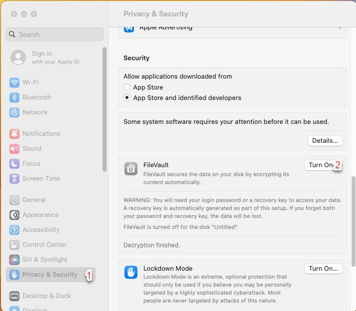Click the Details... button

tap(325, 141)
